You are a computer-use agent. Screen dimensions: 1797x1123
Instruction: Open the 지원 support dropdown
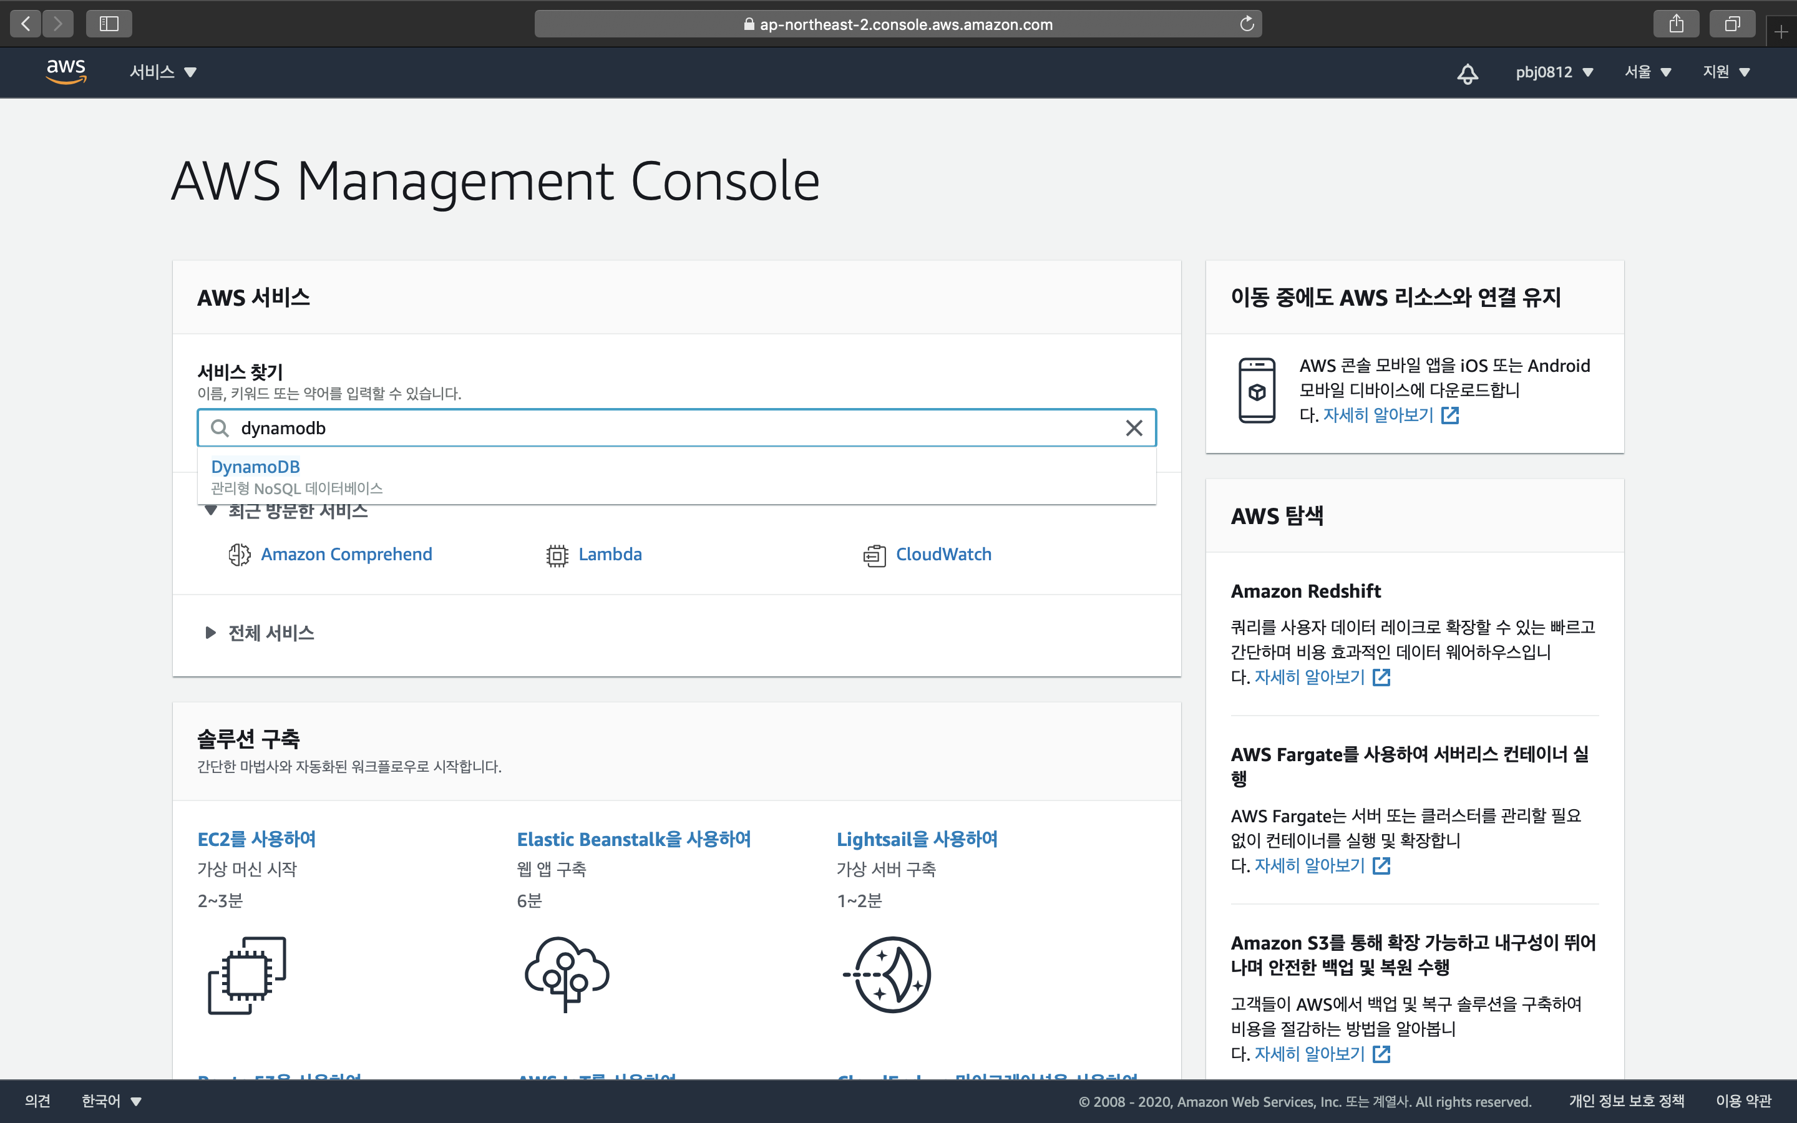(x=1726, y=72)
